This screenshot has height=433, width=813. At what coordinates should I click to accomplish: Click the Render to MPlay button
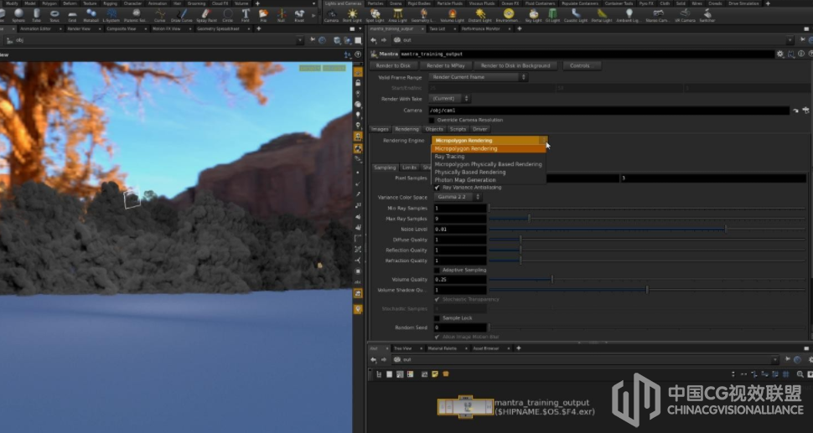tap(445, 66)
